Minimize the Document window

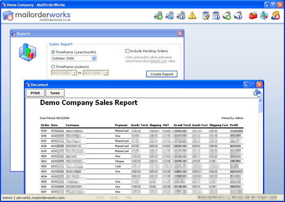(246, 85)
